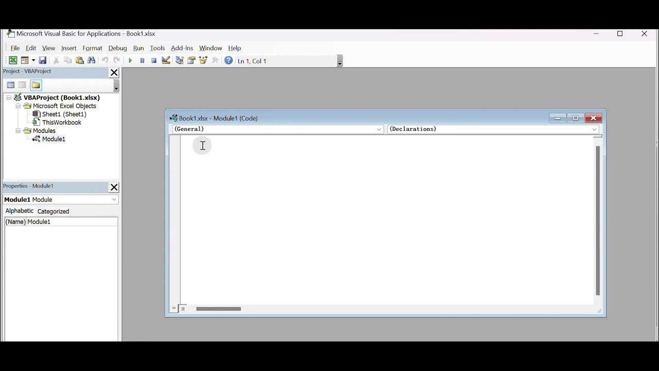Close the Properties panel

(x=114, y=187)
